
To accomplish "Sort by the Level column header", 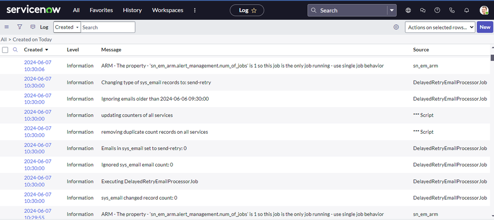I will 73,50.
